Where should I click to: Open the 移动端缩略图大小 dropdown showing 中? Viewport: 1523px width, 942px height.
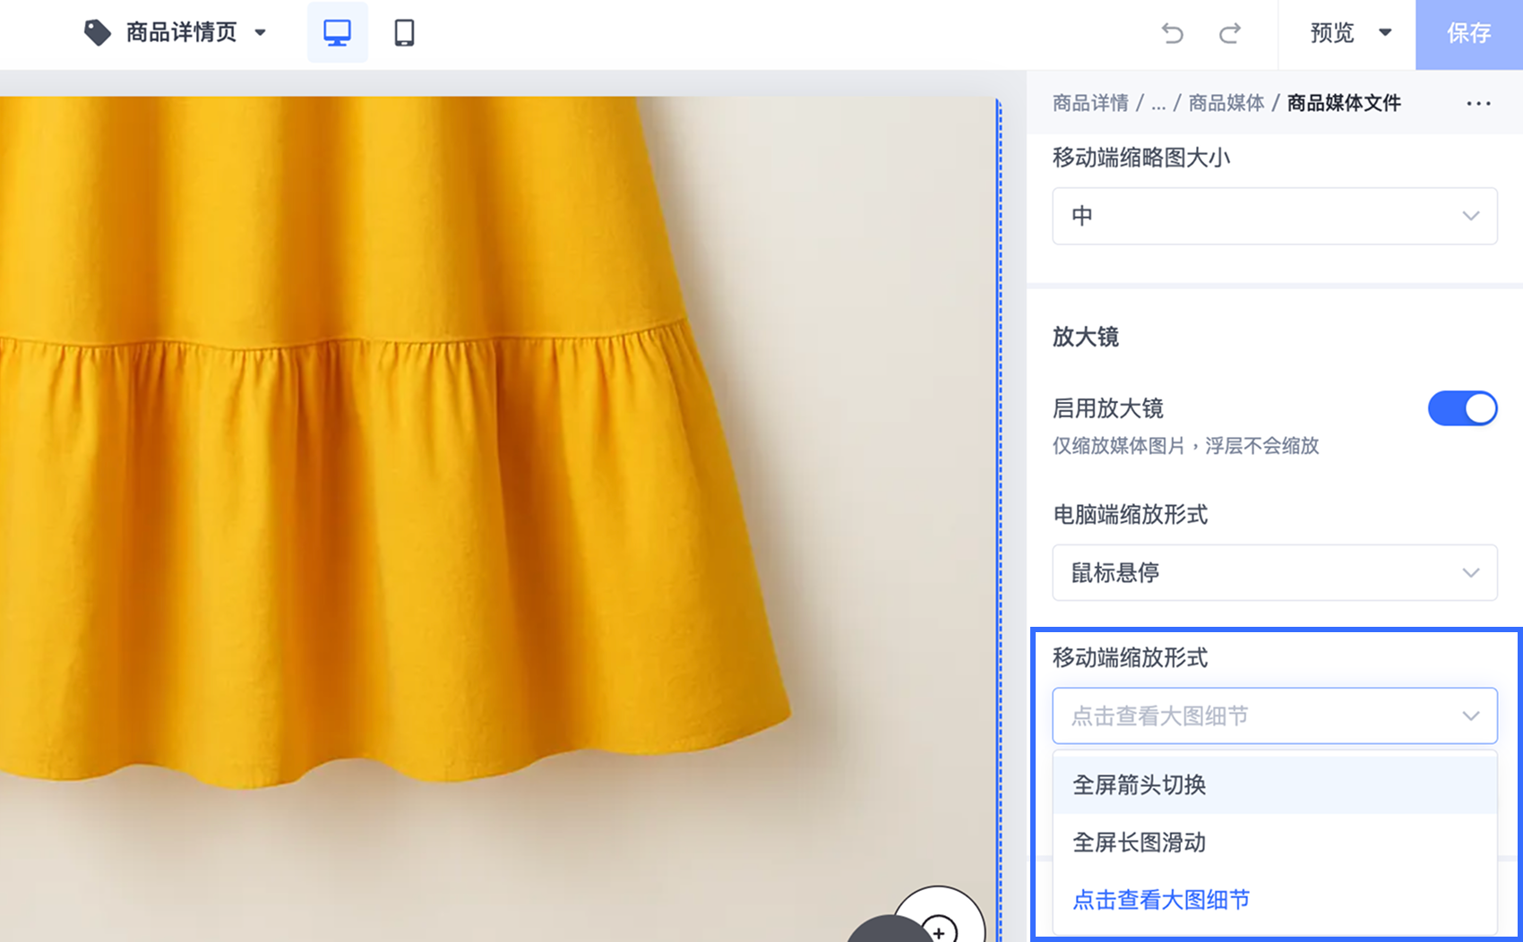tap(1274, 216)
